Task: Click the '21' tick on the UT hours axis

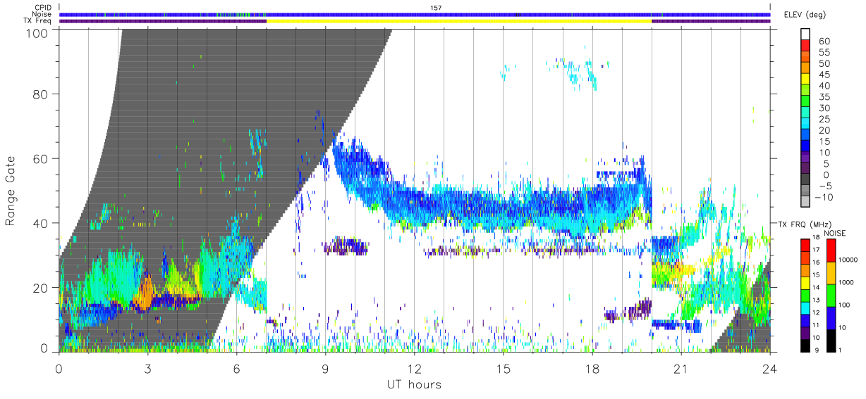Action: [x=681, y=369]
